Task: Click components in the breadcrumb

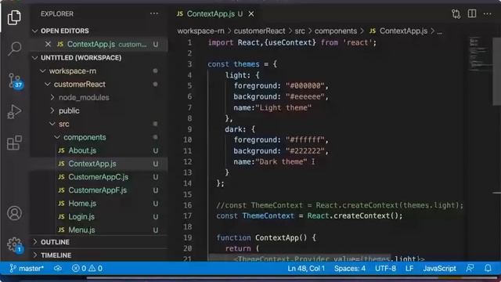Action: pyautogui.click(x=336, y=31)
